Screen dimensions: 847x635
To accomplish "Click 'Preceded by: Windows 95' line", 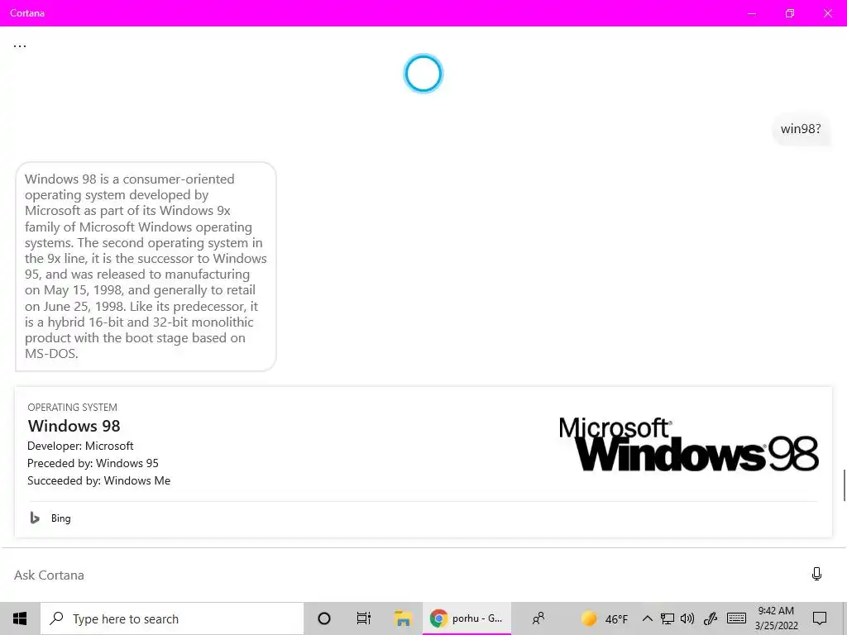I will [x=93, y=463].
